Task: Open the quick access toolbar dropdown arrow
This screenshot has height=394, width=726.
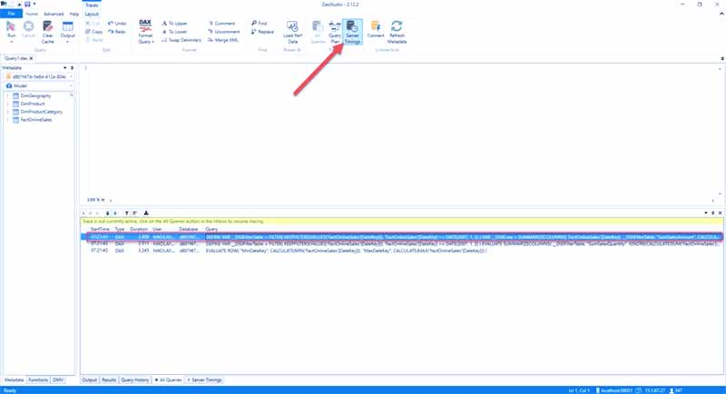Action: (x=34, y=5)
